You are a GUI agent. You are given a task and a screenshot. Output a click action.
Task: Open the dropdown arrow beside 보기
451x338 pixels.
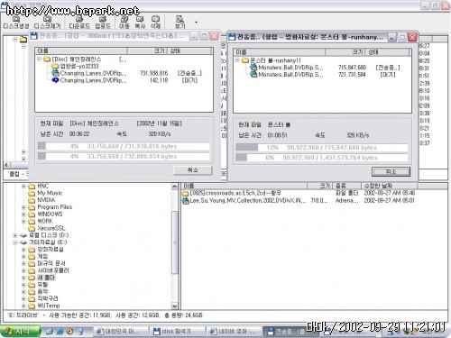[x=196, y=23]
